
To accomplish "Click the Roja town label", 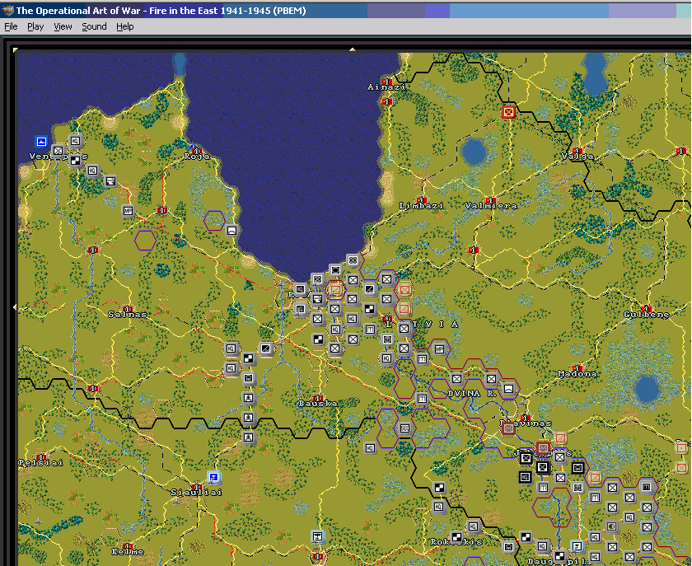I will pyautogui.click(x=197, y=157).
